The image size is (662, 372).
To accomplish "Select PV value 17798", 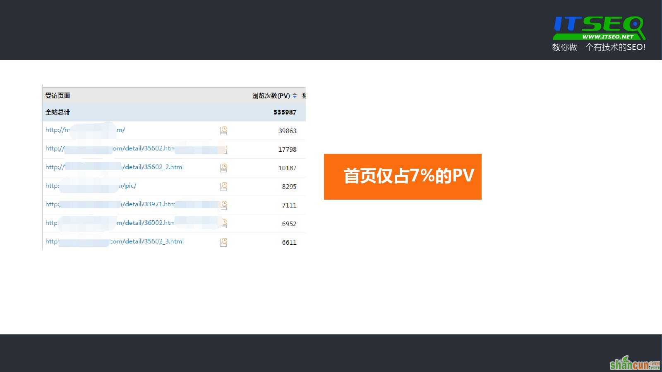I will pyautogui.click(x=288, y=149).
